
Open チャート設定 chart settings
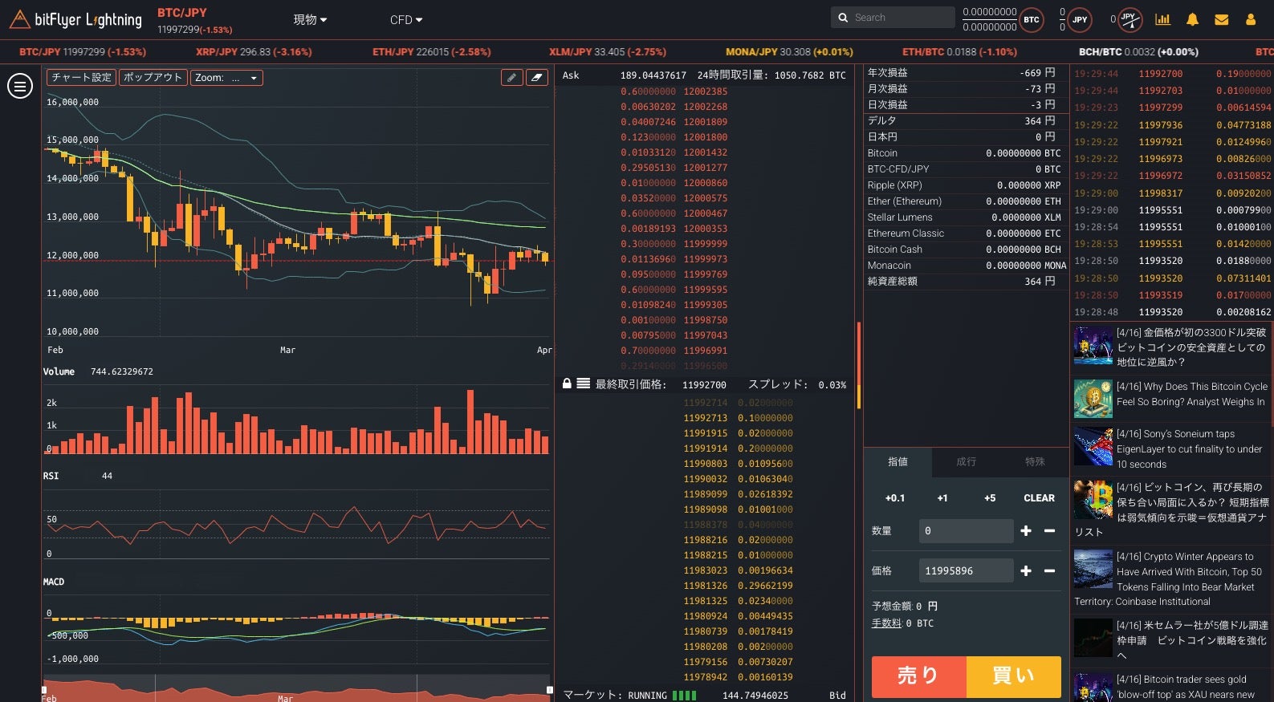(x=82, y=78)
